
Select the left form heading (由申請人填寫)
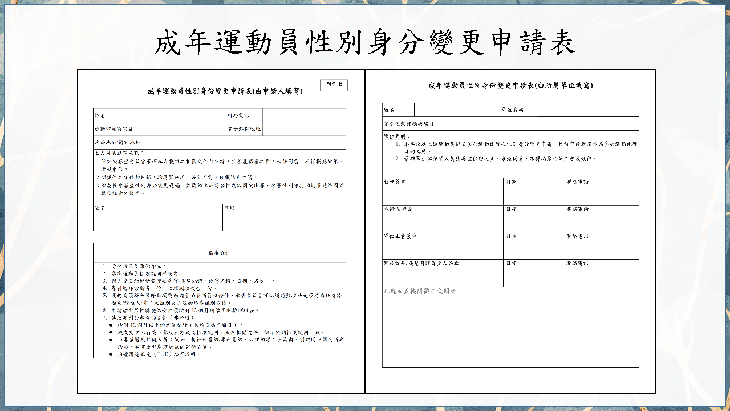pyautogui.click(x=225, y=91)
